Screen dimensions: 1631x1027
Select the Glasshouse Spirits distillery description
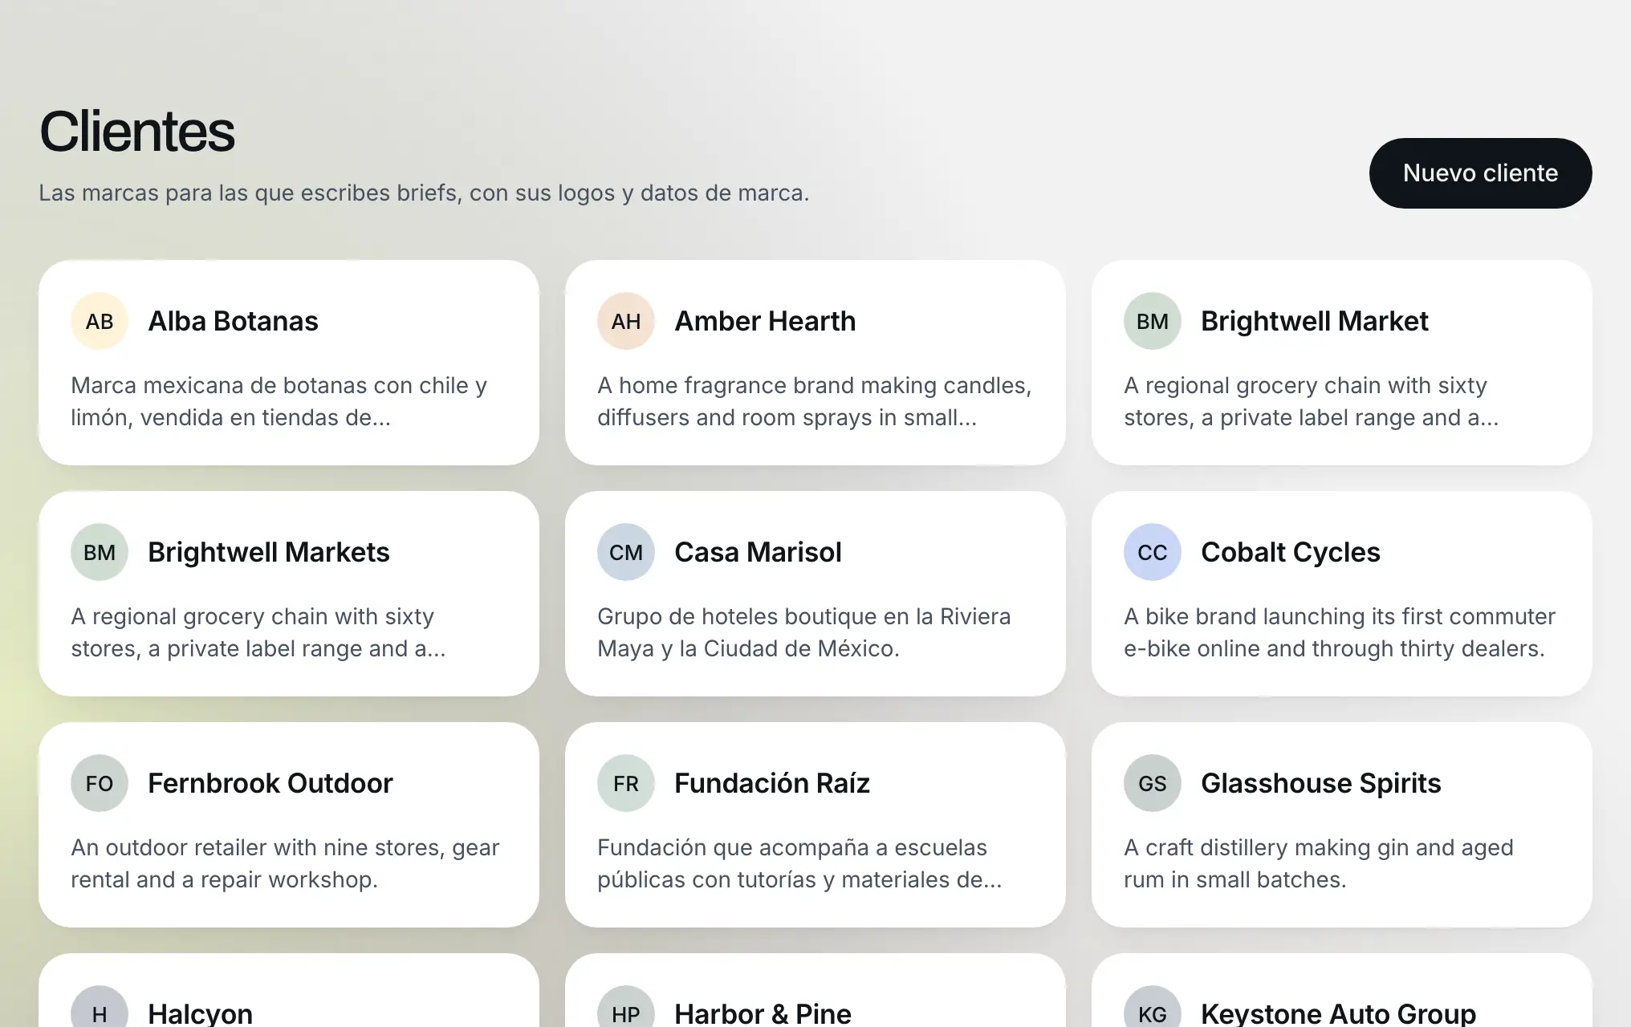[1318, 863]
